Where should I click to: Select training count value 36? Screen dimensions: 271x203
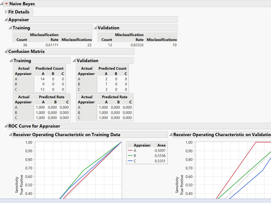25,45
